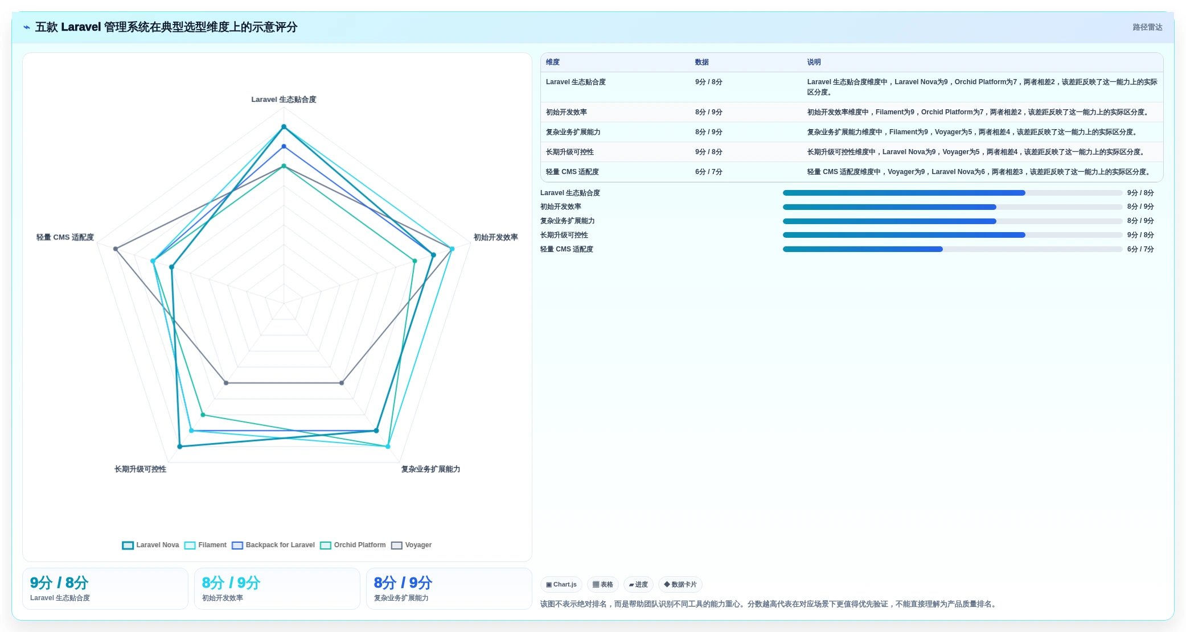
Task: Open the 9分 / 8分 Laravel 生态贴合度 card
Action: click(105, 589)
